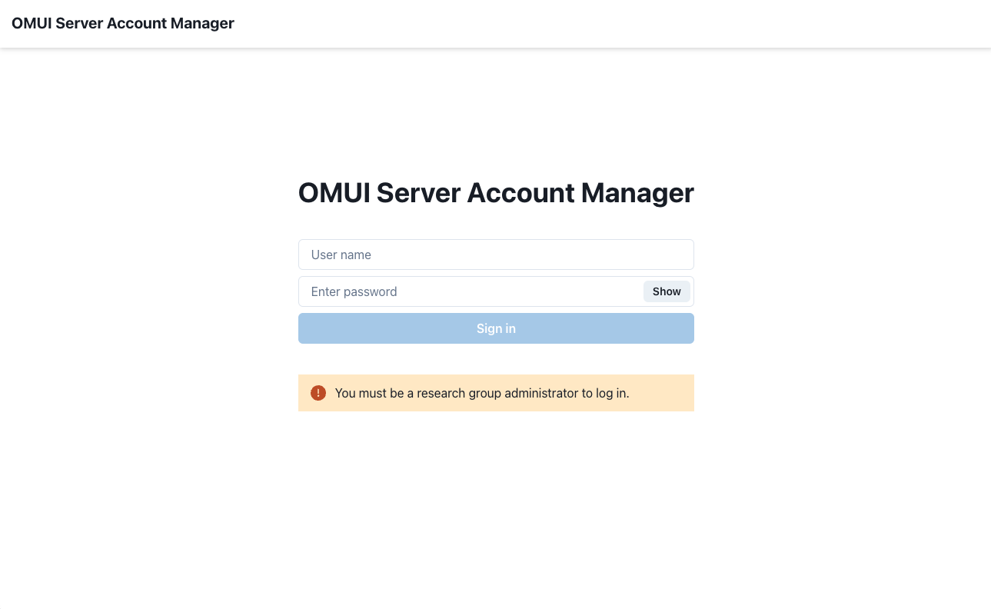The height and width of the screenshot is (609, 991).
Task: Click the User name input field
Action: pos(496,255)
